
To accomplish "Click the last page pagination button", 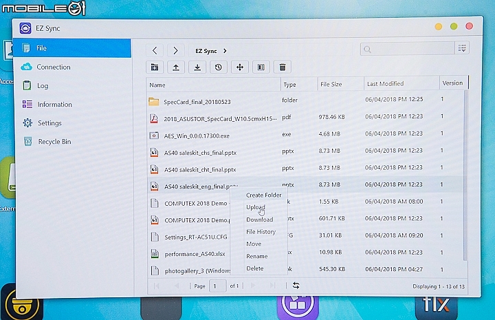I will (x=272, y=286).
